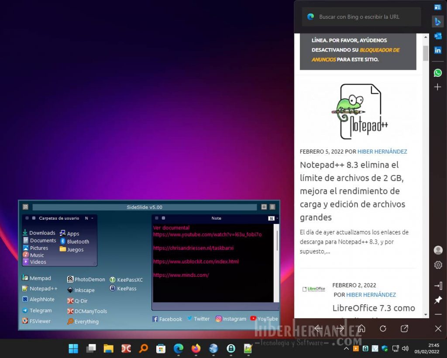Launch FSViewer shortcut
This screenshot has width=447, height=358.
point(36,321)
